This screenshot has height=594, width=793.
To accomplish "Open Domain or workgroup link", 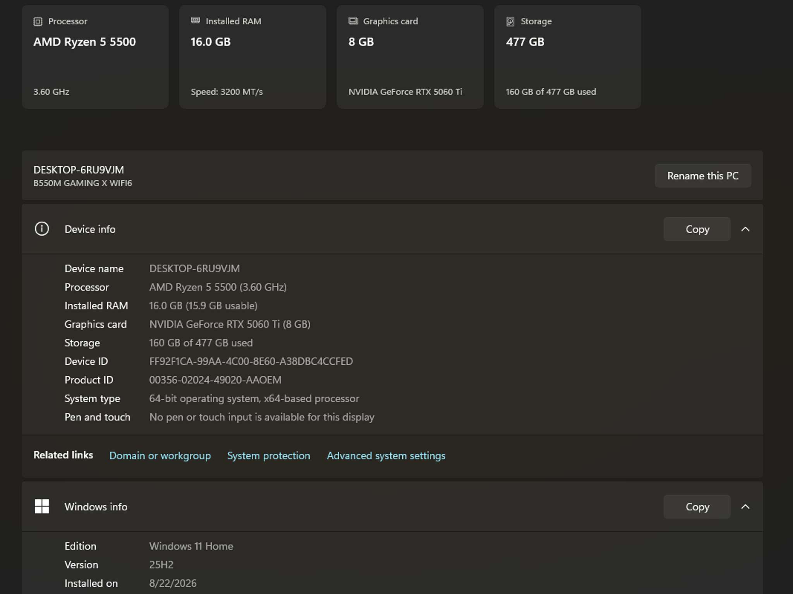I will pyautogui.click(x=160, y=456).
